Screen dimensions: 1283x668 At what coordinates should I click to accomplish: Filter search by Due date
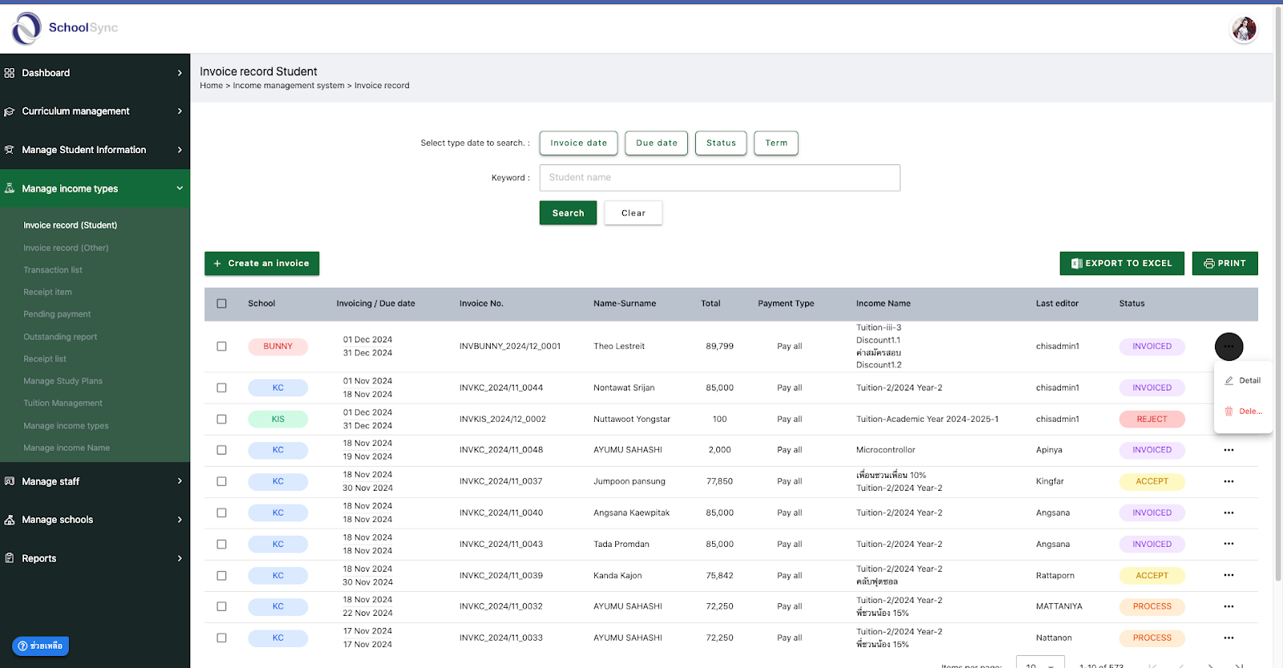[x=656, y=143]
